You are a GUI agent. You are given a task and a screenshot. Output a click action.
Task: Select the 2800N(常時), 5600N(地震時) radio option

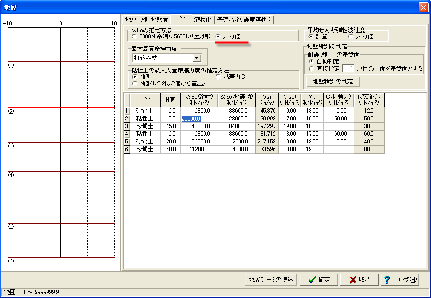134,36
